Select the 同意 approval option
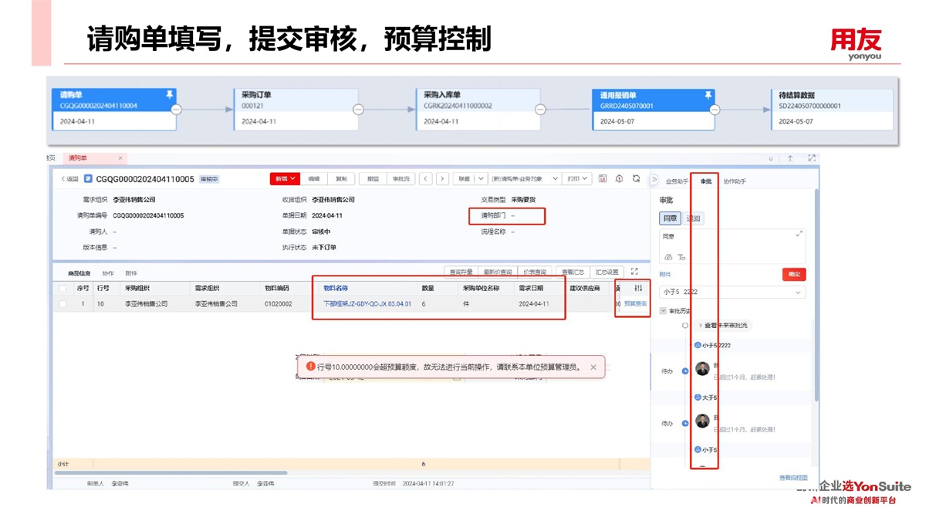 (x=670, y=218)
